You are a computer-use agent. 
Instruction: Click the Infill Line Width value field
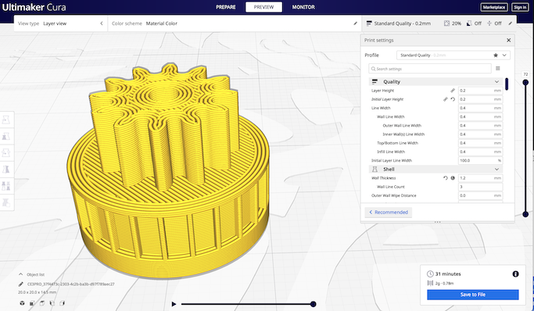click(480, 152)
